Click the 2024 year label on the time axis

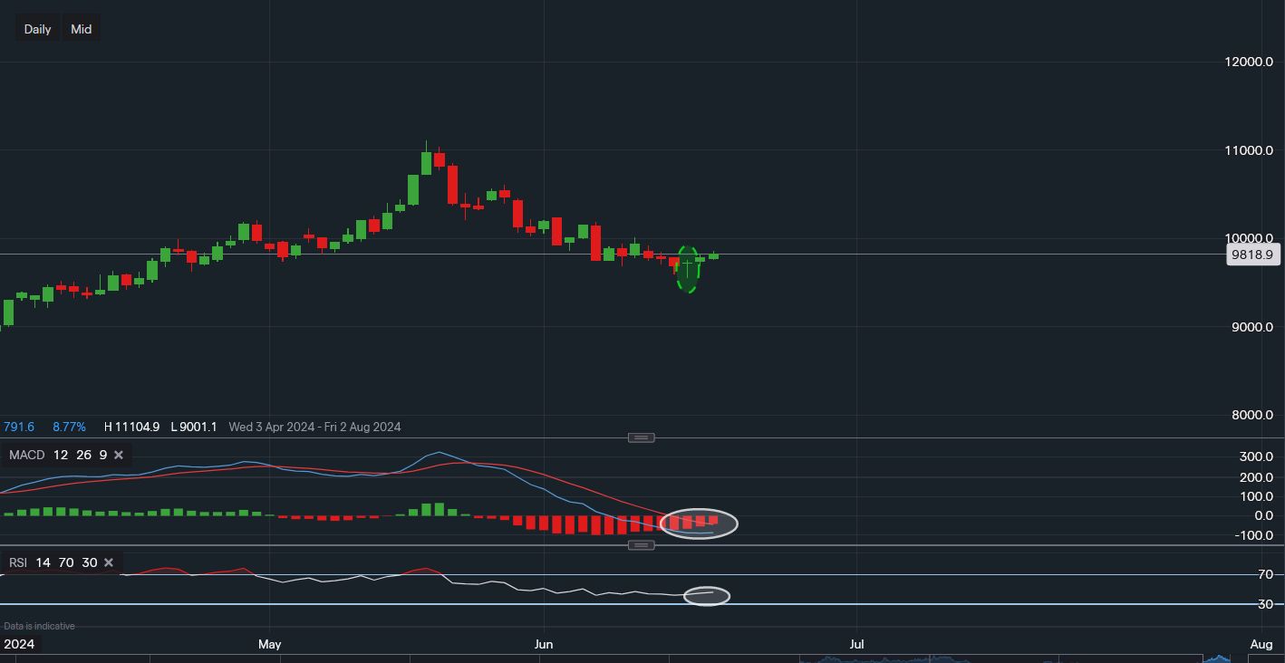click(x=18, y=644)
